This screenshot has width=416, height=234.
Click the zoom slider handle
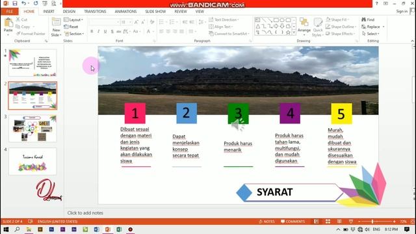pos(372,222)
